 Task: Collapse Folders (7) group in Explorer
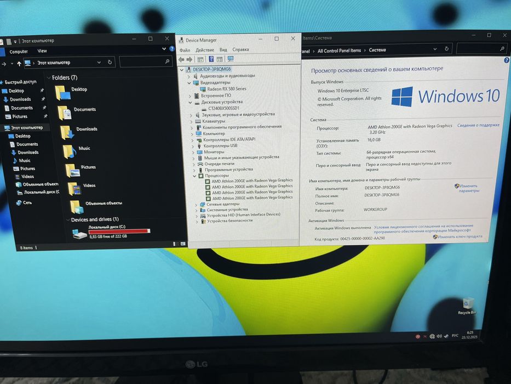pyautogui.click(x=49, y=78)
